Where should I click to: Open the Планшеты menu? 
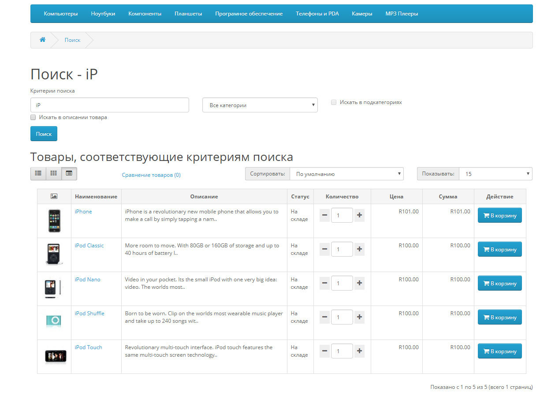click(x=188, y=14)
